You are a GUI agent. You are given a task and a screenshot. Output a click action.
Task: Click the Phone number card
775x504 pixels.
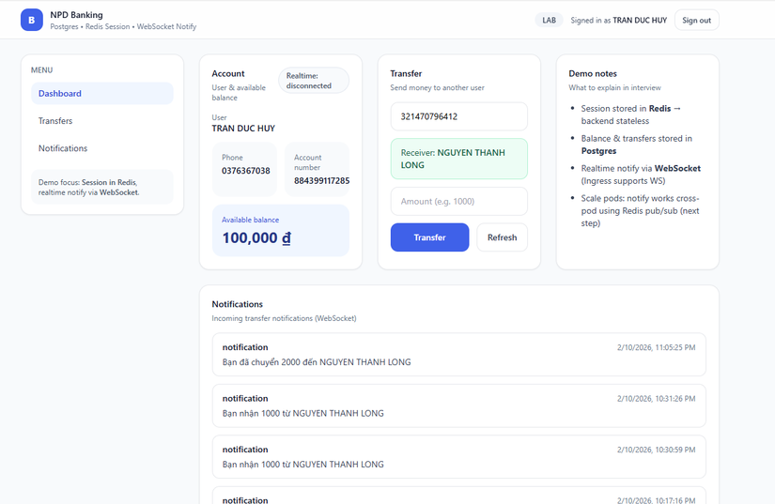click(x=244, y=165)
